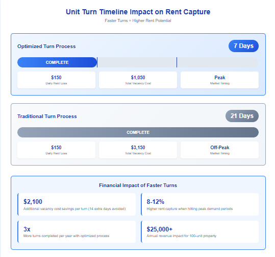
Task: Click the 7 Days badge
Action: click(243, 46)
